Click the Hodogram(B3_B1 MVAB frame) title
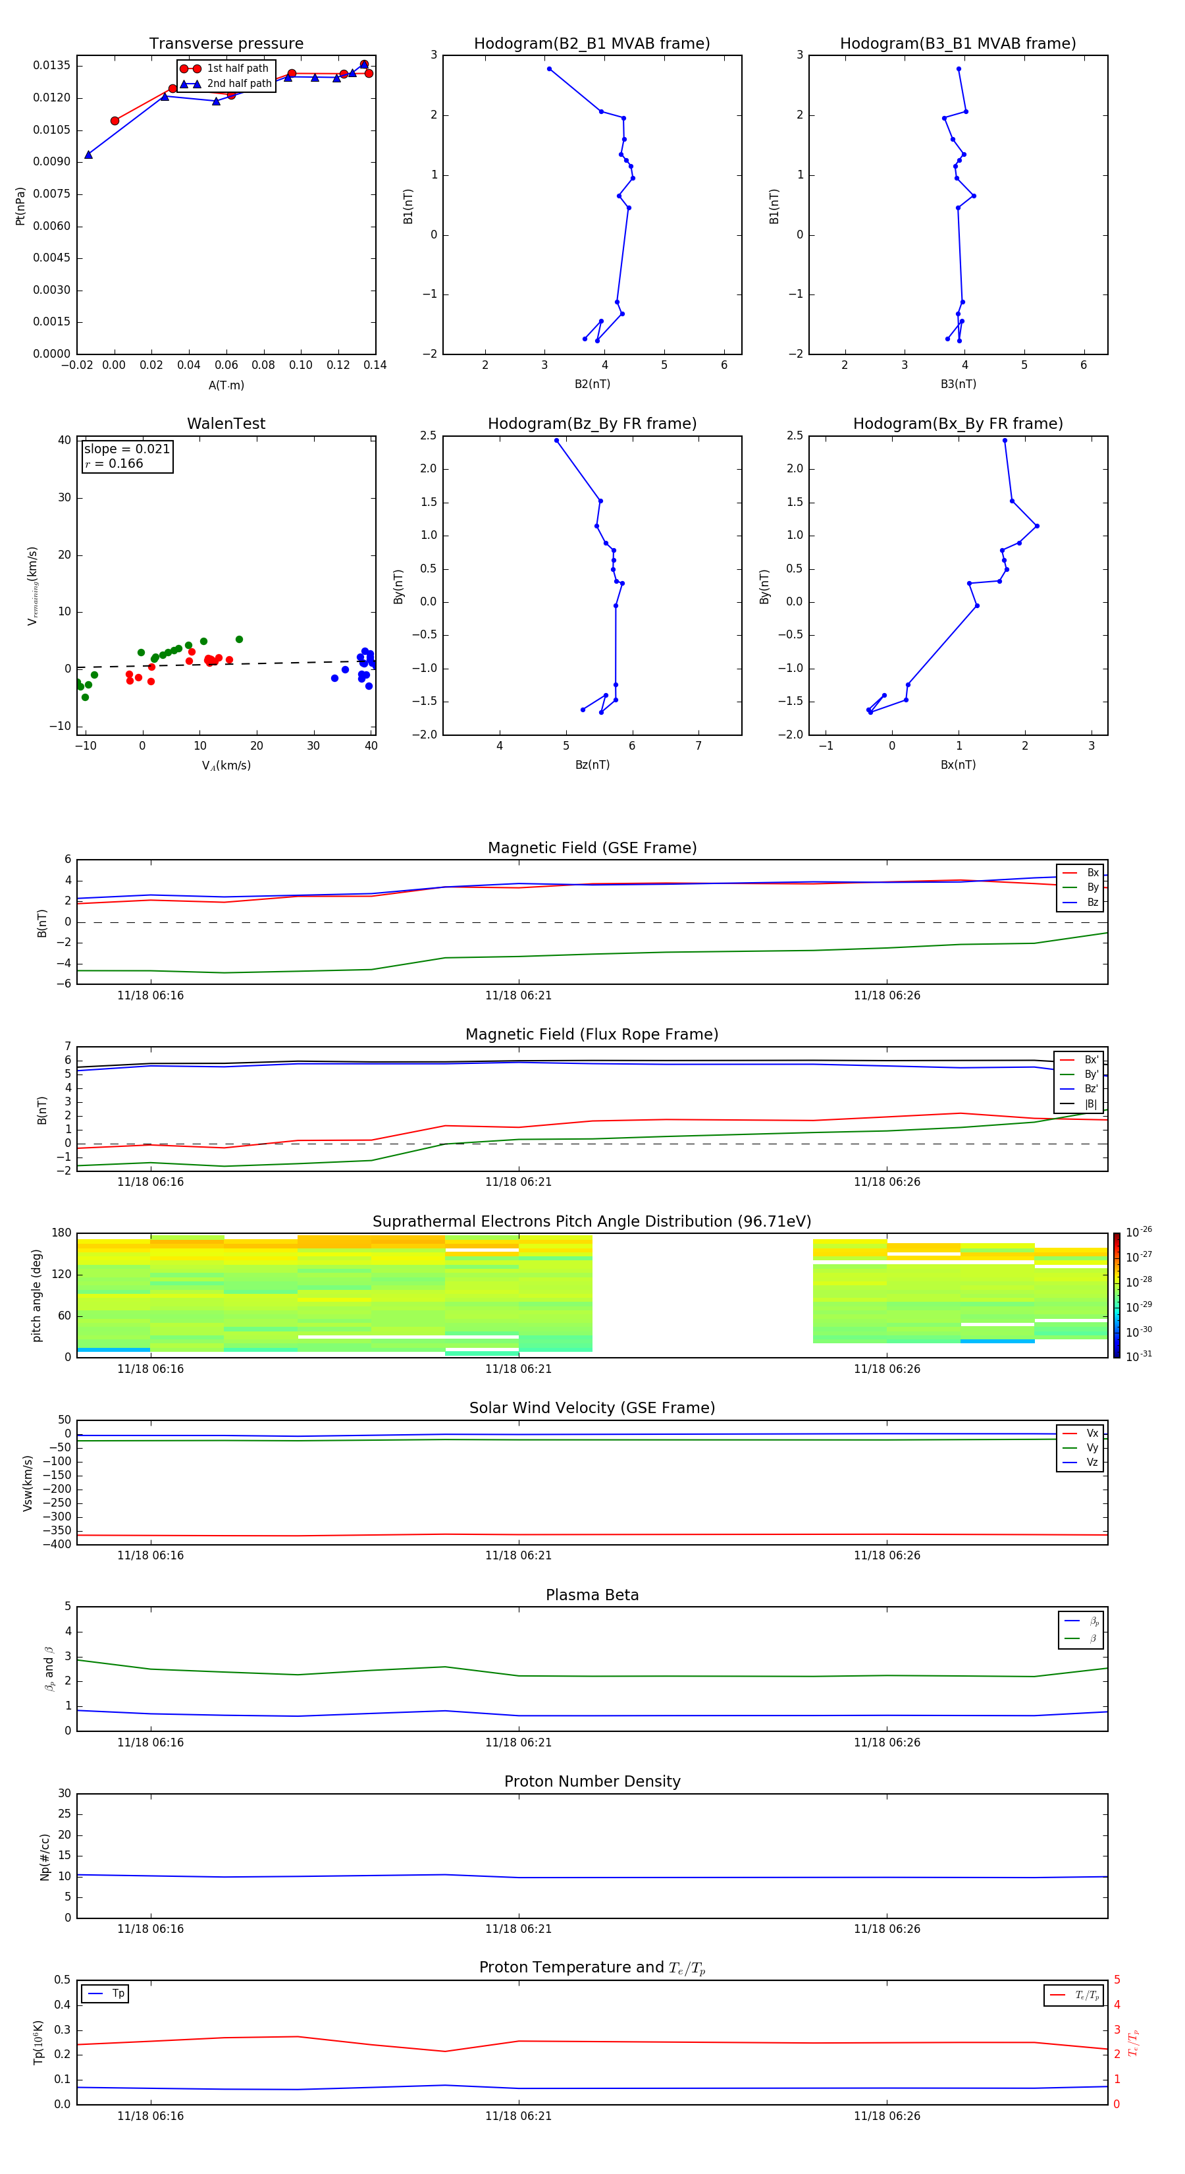1185x2174 pixels. 958,44
